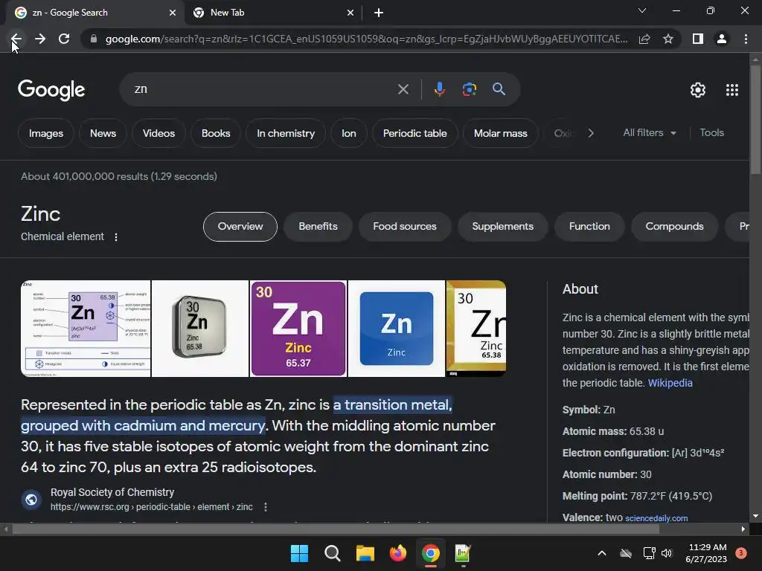Open search Tools options
Viewport: 762px width, 571px height.
click(x=712, y=132)
